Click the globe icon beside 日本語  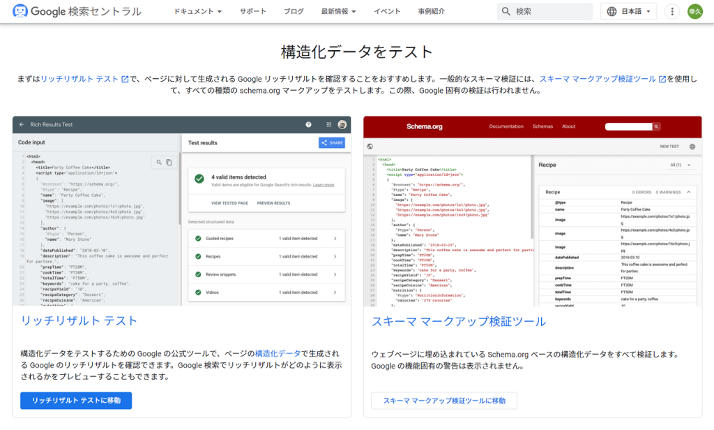[x=612, y=11]
